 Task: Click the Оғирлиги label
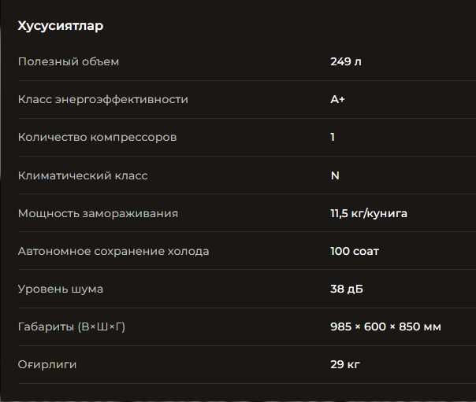coord(48,364)
